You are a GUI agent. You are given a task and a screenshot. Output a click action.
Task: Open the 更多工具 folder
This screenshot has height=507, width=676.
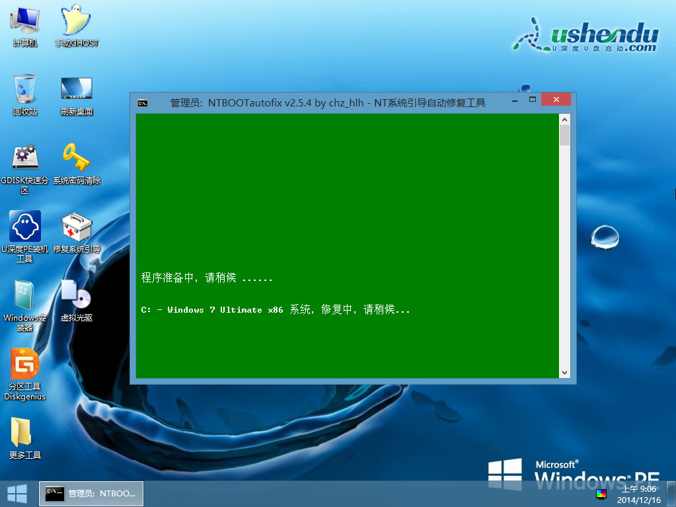pos(25,433)
